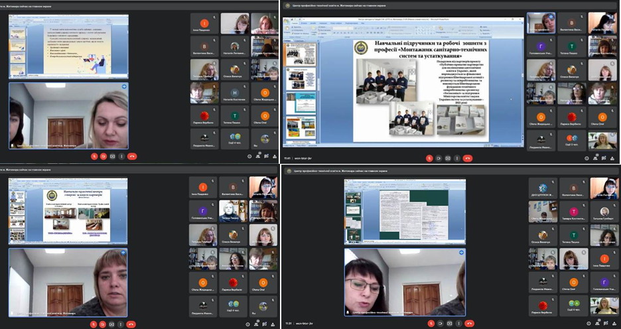Hang up the call under the blonde woman's video
Screen dimensions: 621x329
pyautogui.click(x=133, y=157)
